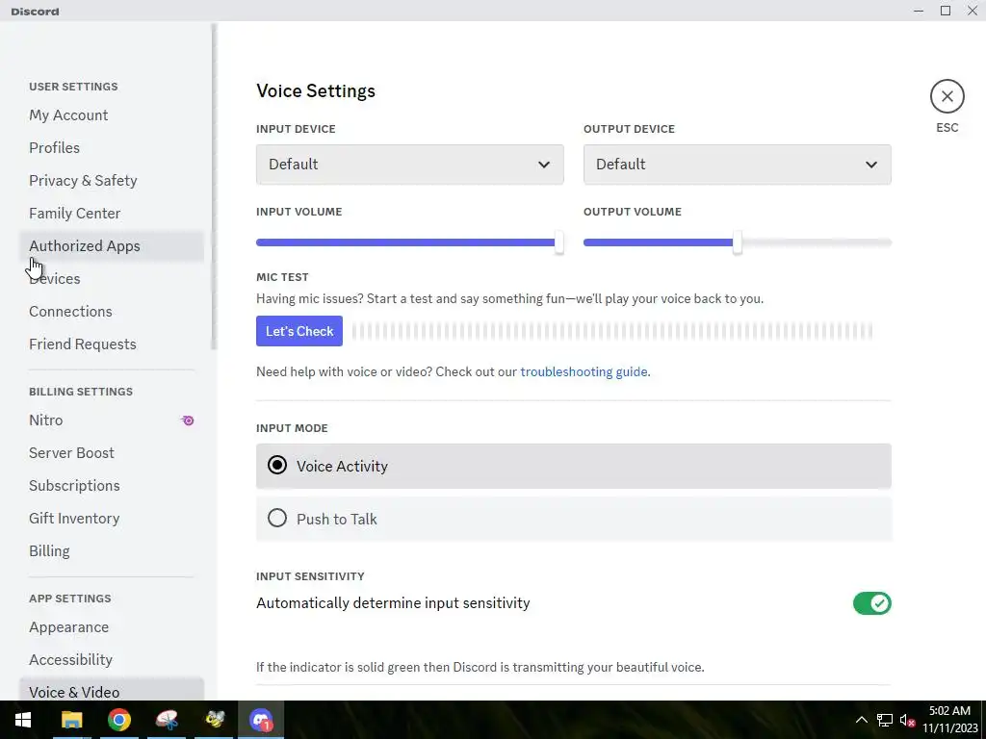Open Nitro billing page
The width and height of the screenshot is (986, 739).
(112, 420)
